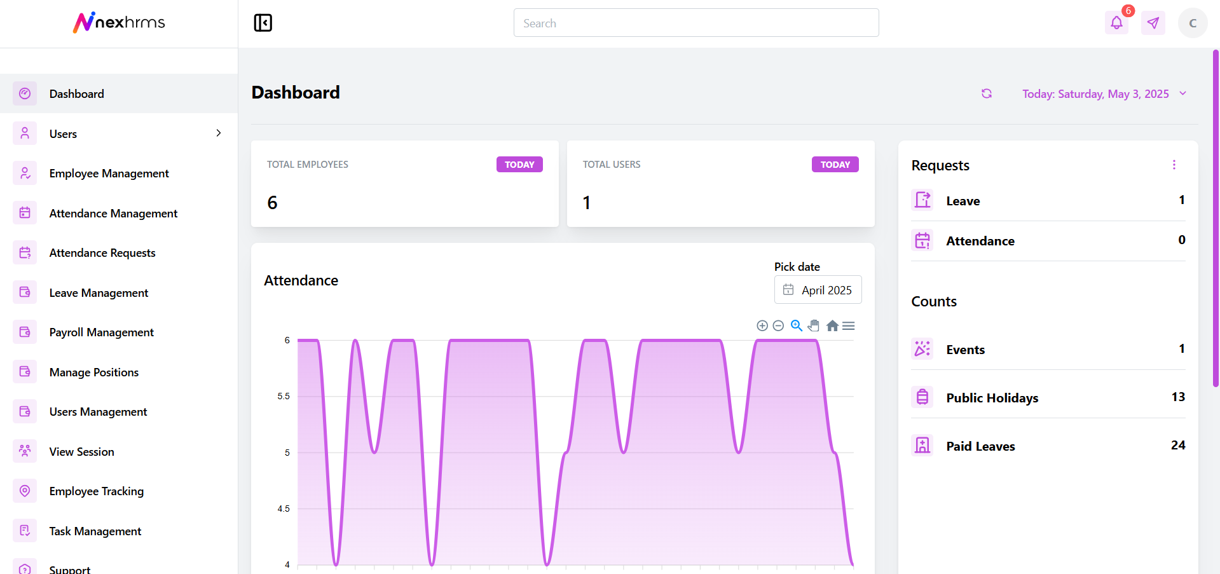Open View Session page
The height and width of the screenshot is (574, 1220).
(x=119, y=451)
